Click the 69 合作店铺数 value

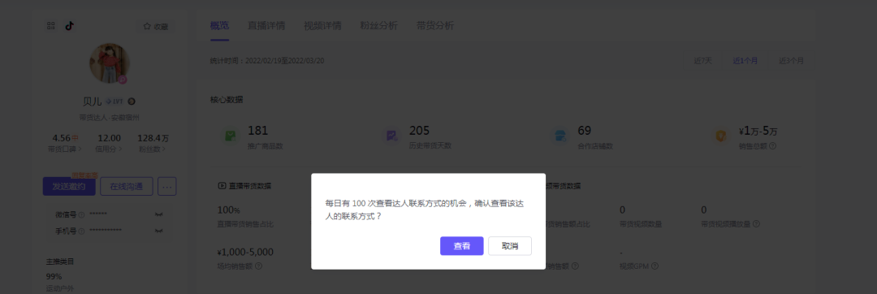coord(585,131)
